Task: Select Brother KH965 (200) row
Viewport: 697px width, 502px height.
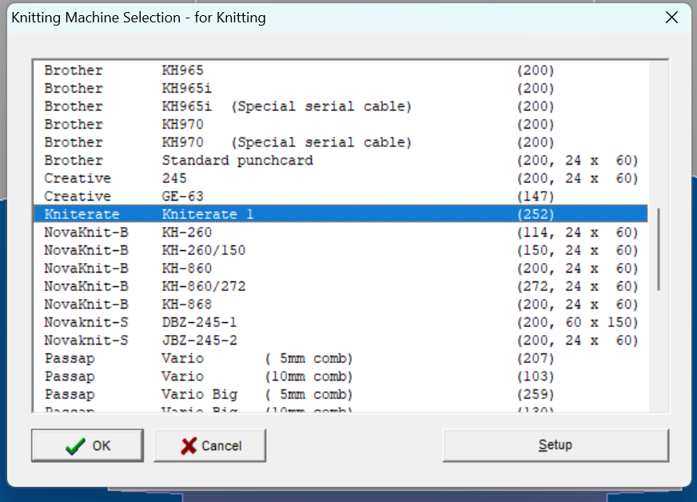Action: [341, 70]
